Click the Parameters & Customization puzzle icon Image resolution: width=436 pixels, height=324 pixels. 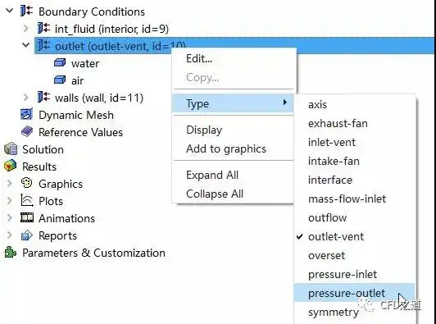11,253
